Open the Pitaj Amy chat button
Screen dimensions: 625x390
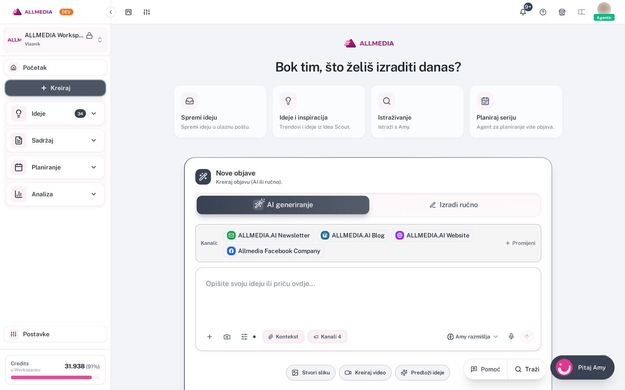click(x=582, y=367)
